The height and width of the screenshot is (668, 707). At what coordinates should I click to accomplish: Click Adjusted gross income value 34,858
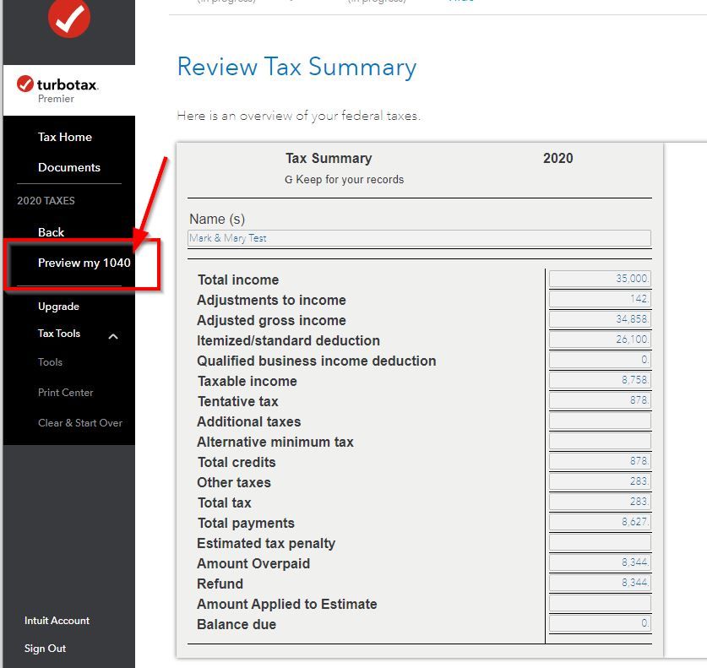click(600, 319)
